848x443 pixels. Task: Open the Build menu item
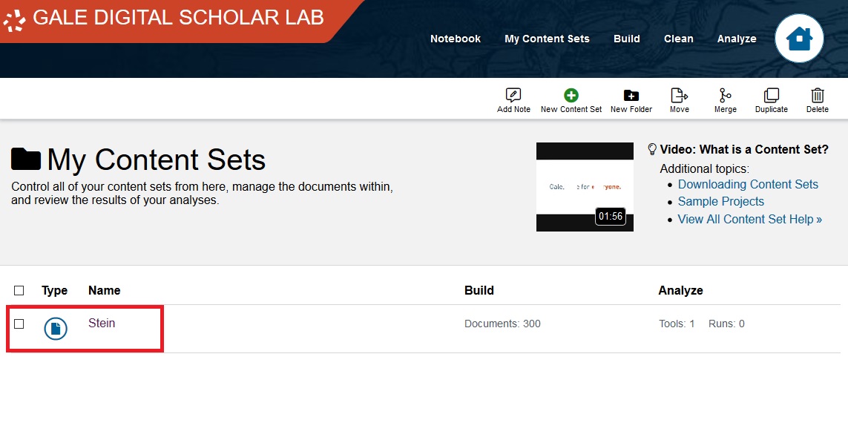coord(627,39)
